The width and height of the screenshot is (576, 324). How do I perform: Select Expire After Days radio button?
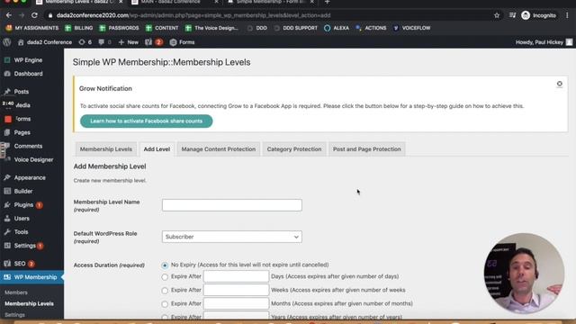165,277
